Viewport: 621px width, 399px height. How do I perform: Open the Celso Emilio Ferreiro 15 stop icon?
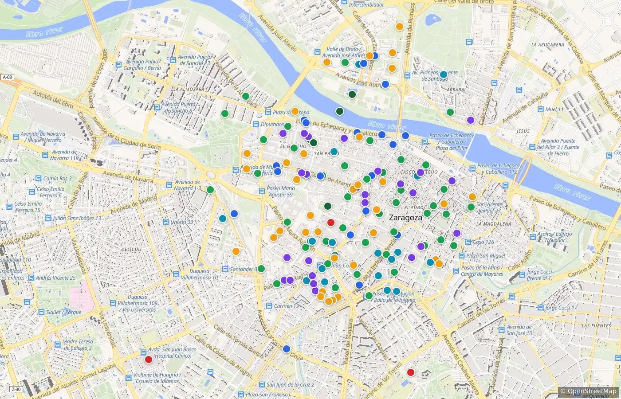click(x=9, y=207)
